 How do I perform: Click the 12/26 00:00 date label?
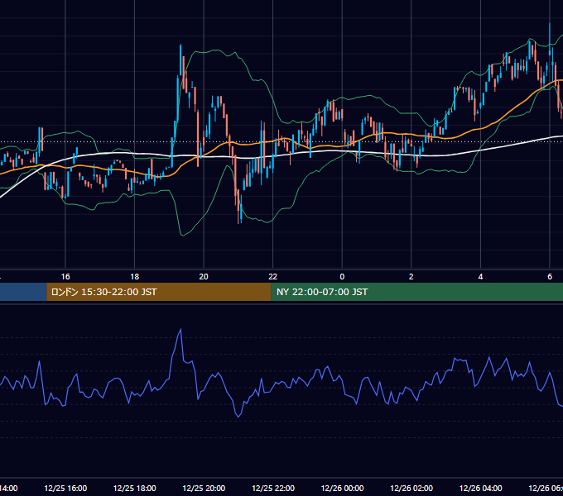click(x=342, y=488)
